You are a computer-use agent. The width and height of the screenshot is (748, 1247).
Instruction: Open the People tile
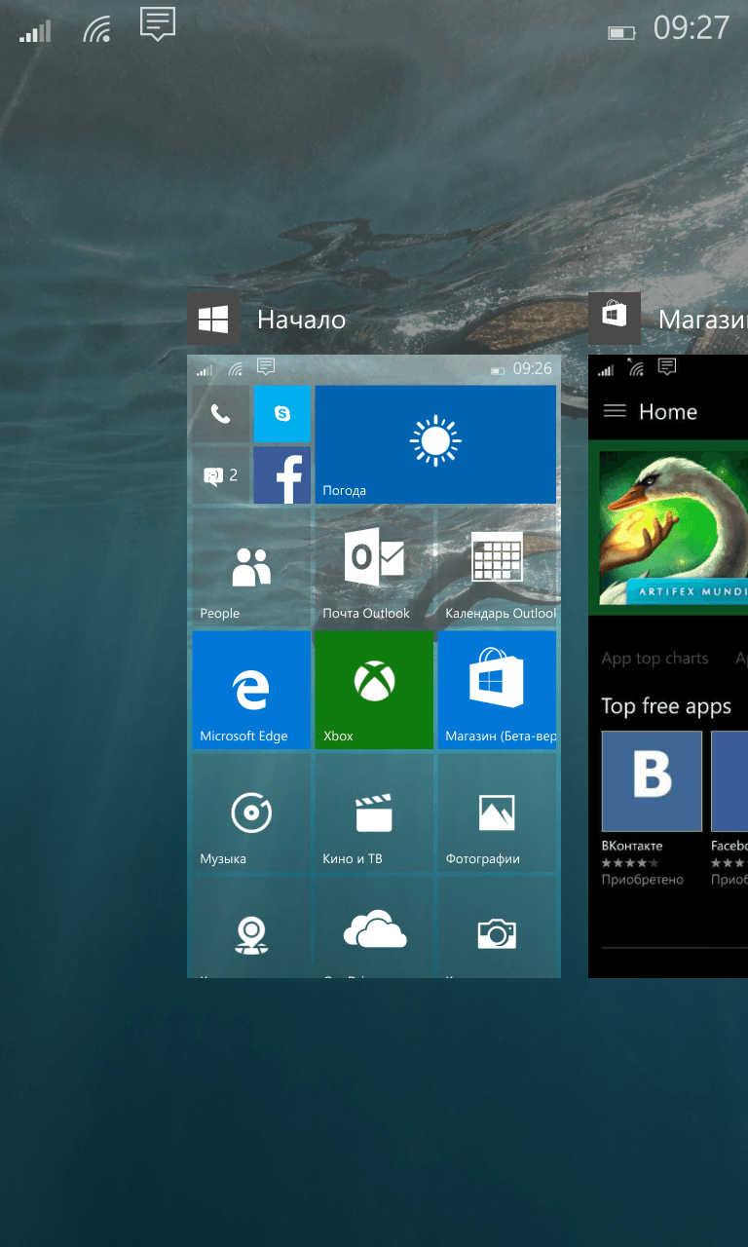tap(251, 567)
